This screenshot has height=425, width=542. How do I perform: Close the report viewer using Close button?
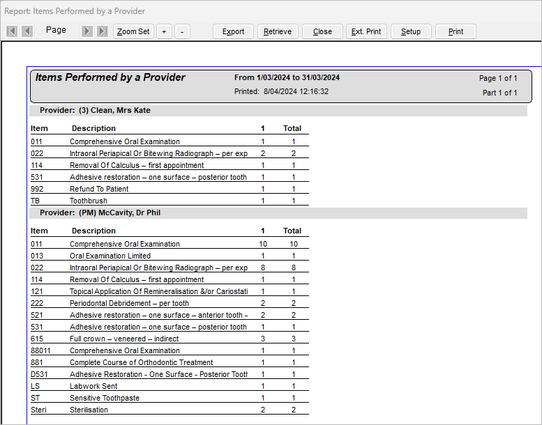tap(322, 31)
